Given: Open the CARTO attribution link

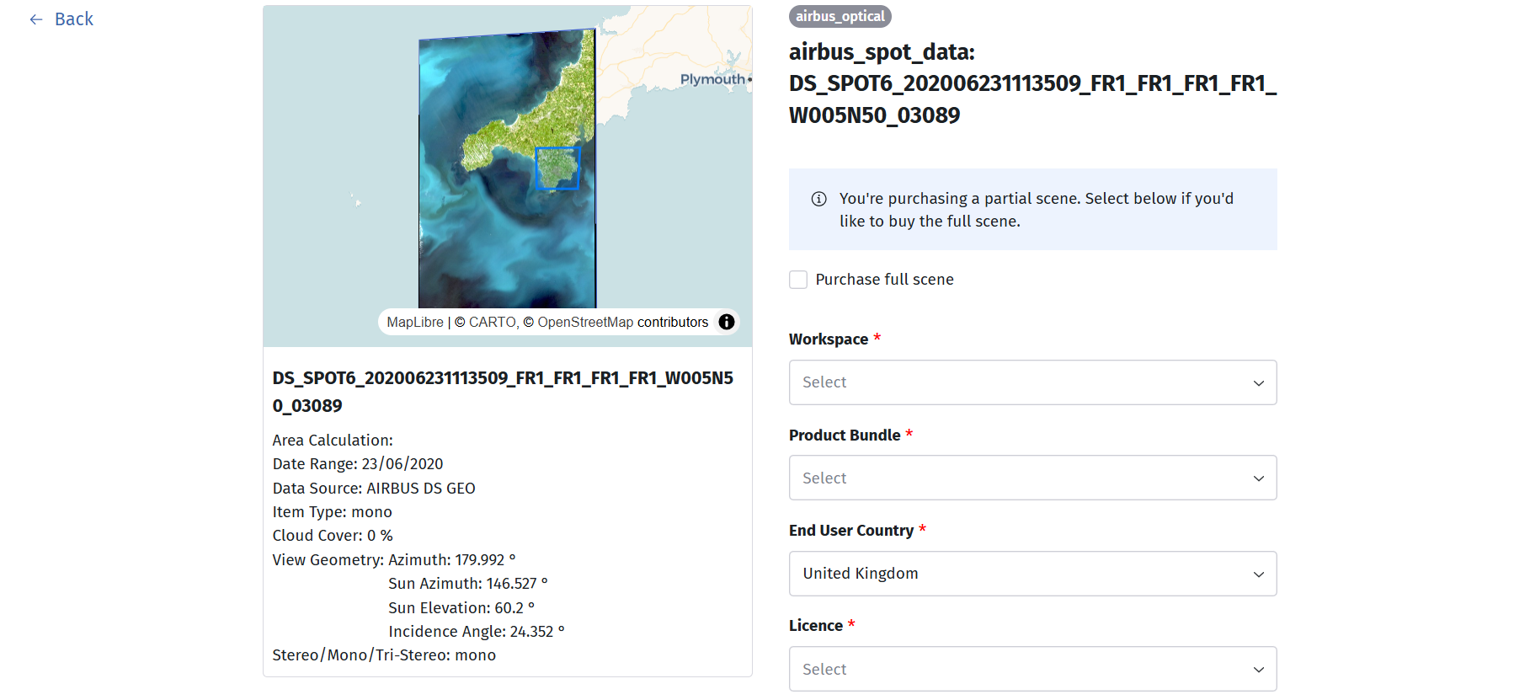Looking at the screenshot, I should click(493, 323).
